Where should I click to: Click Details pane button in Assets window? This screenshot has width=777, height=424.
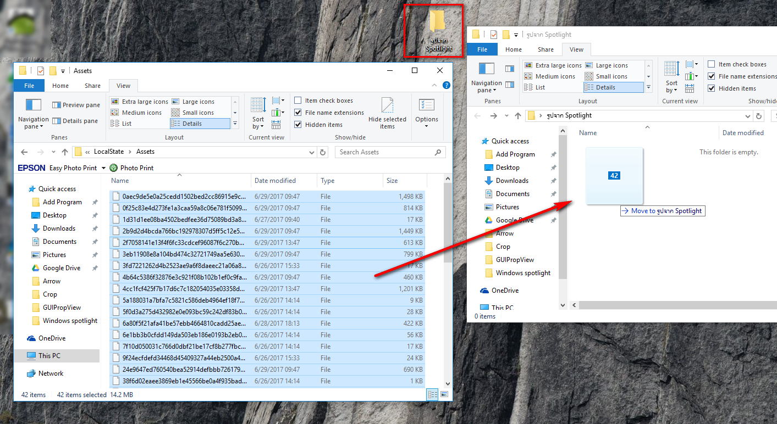76,121
